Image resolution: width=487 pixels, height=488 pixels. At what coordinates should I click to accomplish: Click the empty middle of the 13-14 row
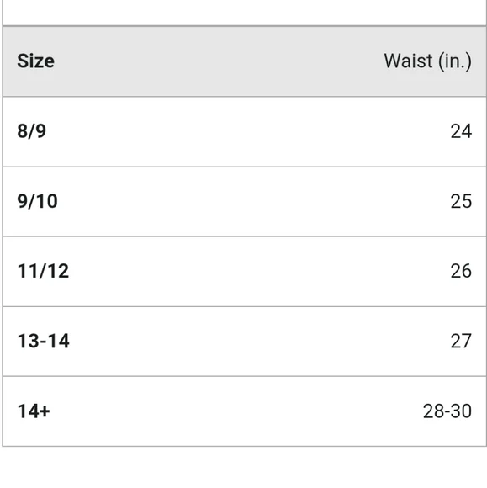[x=244, y=341]
